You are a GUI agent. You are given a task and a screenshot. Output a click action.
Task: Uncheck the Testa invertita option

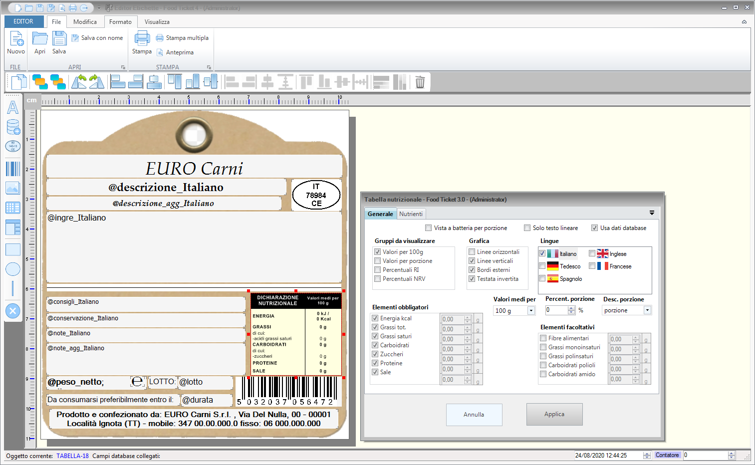pyautogui.click(x=472, y=278)
